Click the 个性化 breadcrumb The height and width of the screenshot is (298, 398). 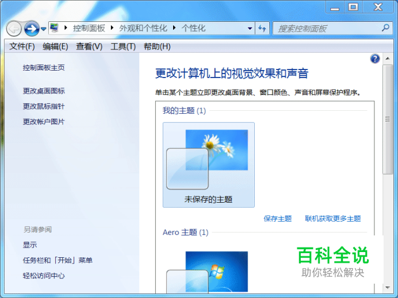click(x=193, y=28)
